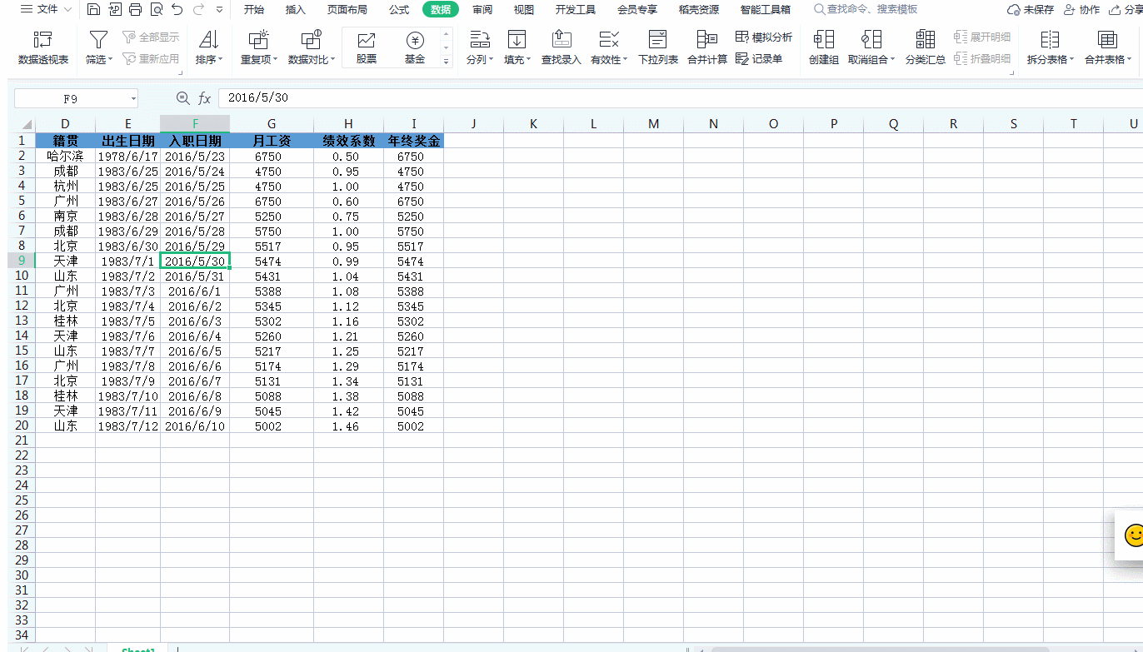Screen dimensions: 1143x652
Task: Open the 分列 text-to-columns dropdown
Action: [479, 60]
